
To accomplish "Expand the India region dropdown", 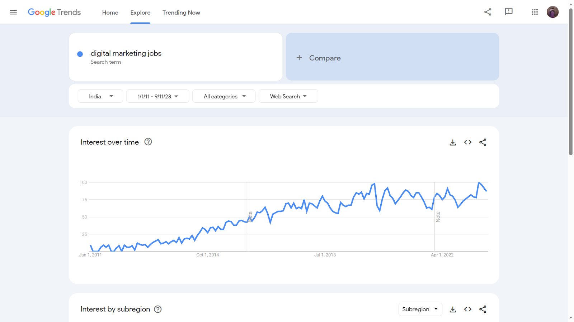I will point(100,96).
